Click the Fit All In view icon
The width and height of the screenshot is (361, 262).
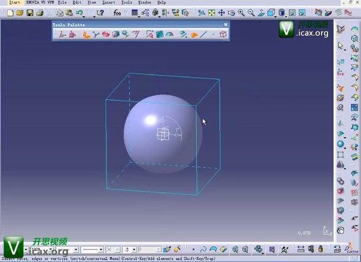pos(211,12)
